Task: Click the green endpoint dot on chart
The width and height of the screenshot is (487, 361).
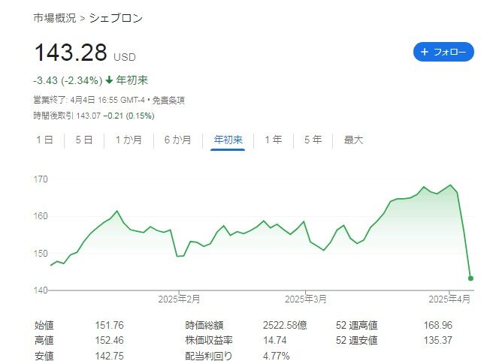Action: [x=470, y=278]
